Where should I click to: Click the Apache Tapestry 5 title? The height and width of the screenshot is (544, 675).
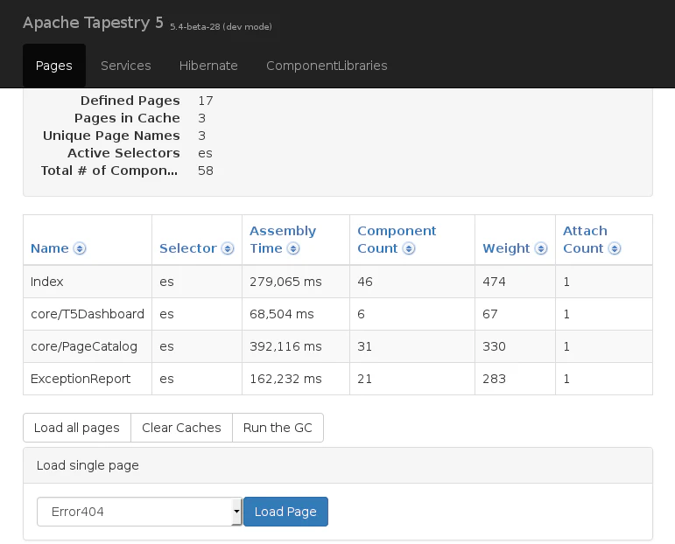tap(93, 23)
